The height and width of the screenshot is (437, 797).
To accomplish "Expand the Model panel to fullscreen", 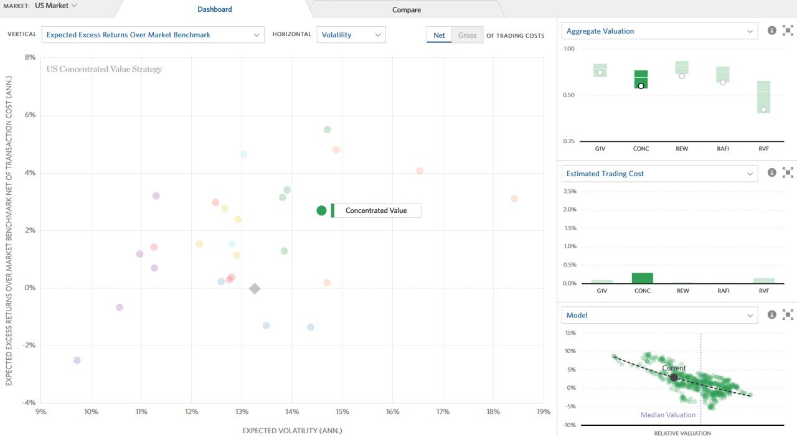I will point(788,314).
